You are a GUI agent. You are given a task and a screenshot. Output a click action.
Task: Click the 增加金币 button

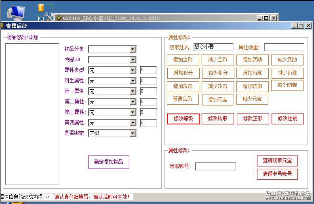click(x=183, y=60)
